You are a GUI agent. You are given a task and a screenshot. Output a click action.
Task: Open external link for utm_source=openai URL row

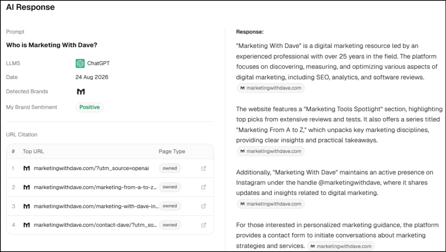(x=204, y=168)
